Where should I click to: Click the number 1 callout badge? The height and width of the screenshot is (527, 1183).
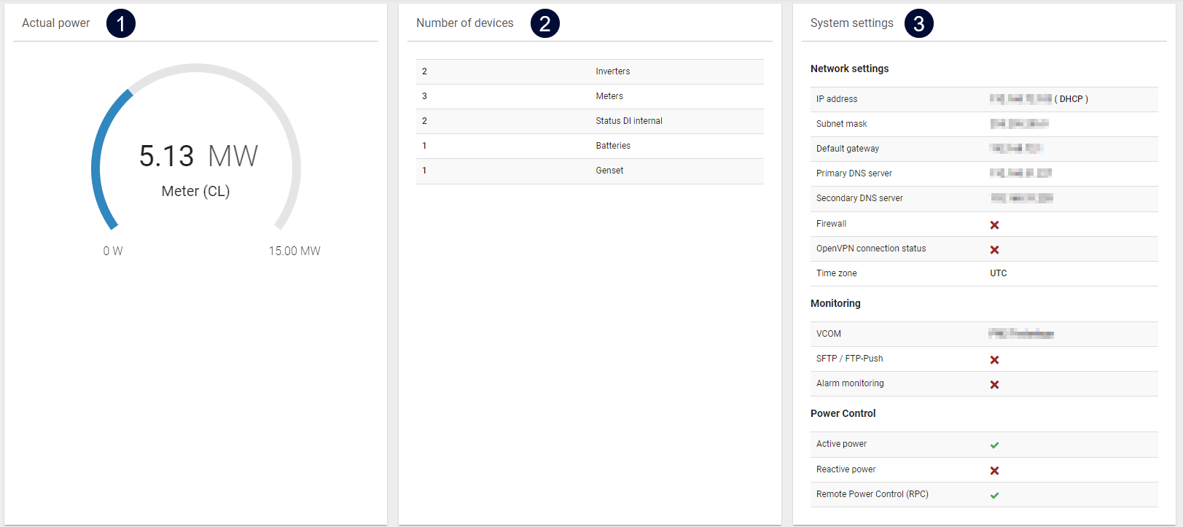[x=121, y=23]
